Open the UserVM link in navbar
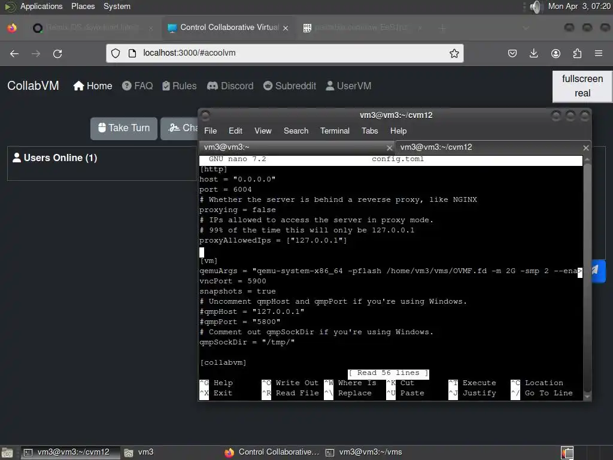Image resolution: width=613 pixels, height=460 pixels. (x=348, y=86)
